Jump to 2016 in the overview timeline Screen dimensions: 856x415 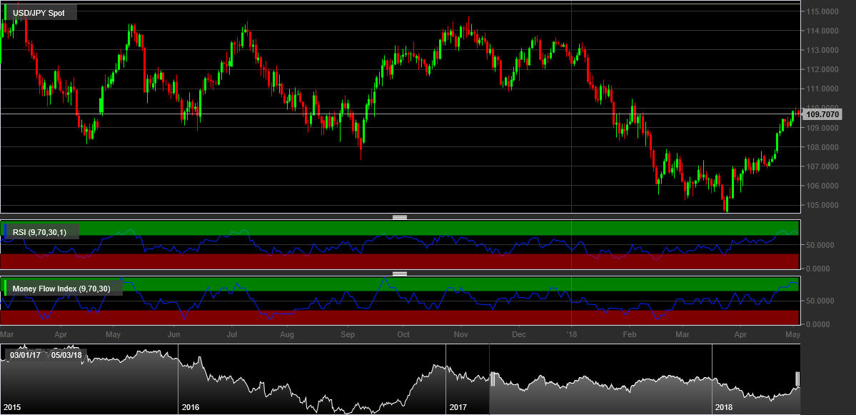coord(190,407)
